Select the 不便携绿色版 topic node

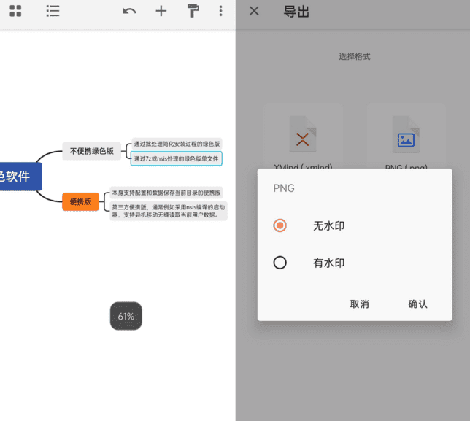[92, 151]
